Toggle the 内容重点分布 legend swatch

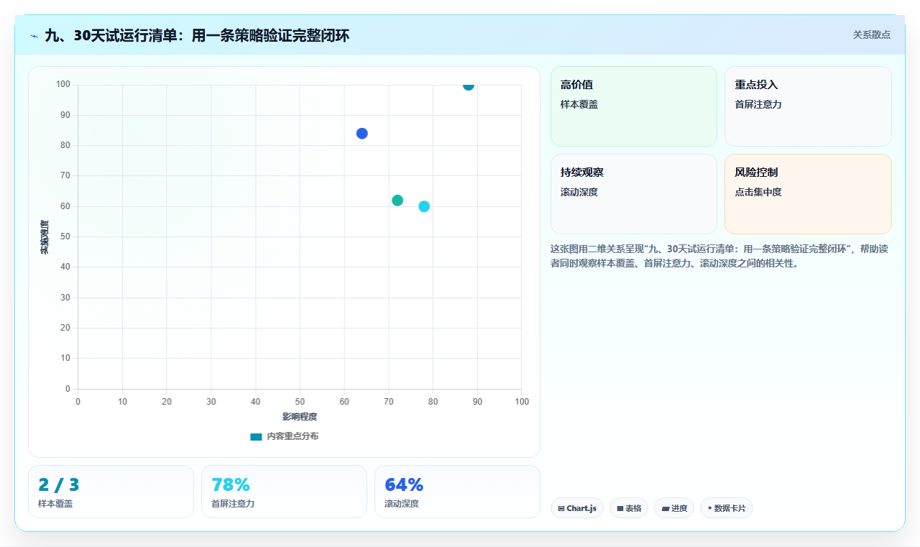256,436
